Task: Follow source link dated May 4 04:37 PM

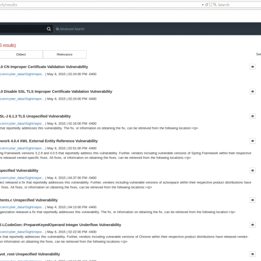Action: tap(22, 178)
